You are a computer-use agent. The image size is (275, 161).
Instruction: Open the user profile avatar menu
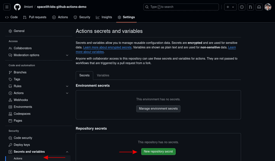(268, 7)
